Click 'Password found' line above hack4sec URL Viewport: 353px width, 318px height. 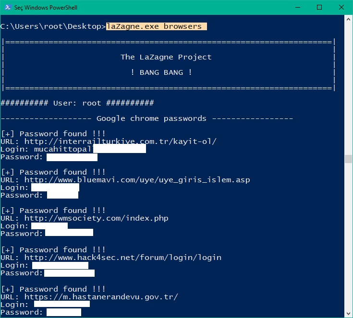click(x=53, y=250)
